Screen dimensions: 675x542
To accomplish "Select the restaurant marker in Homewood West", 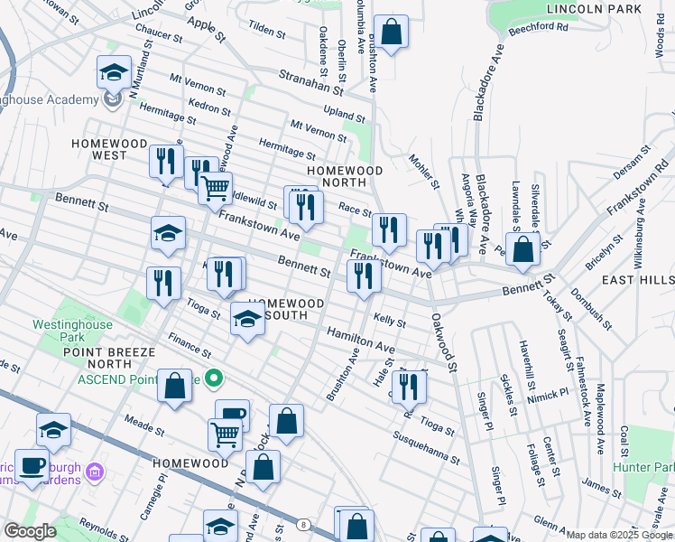I will (x=166, y=162).
